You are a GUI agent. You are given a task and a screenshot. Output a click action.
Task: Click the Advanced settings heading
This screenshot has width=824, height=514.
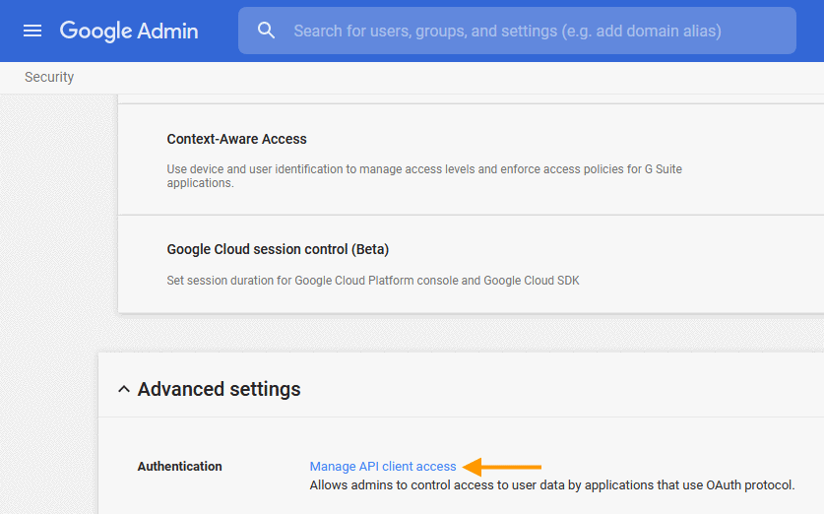(x=219, y=390)
